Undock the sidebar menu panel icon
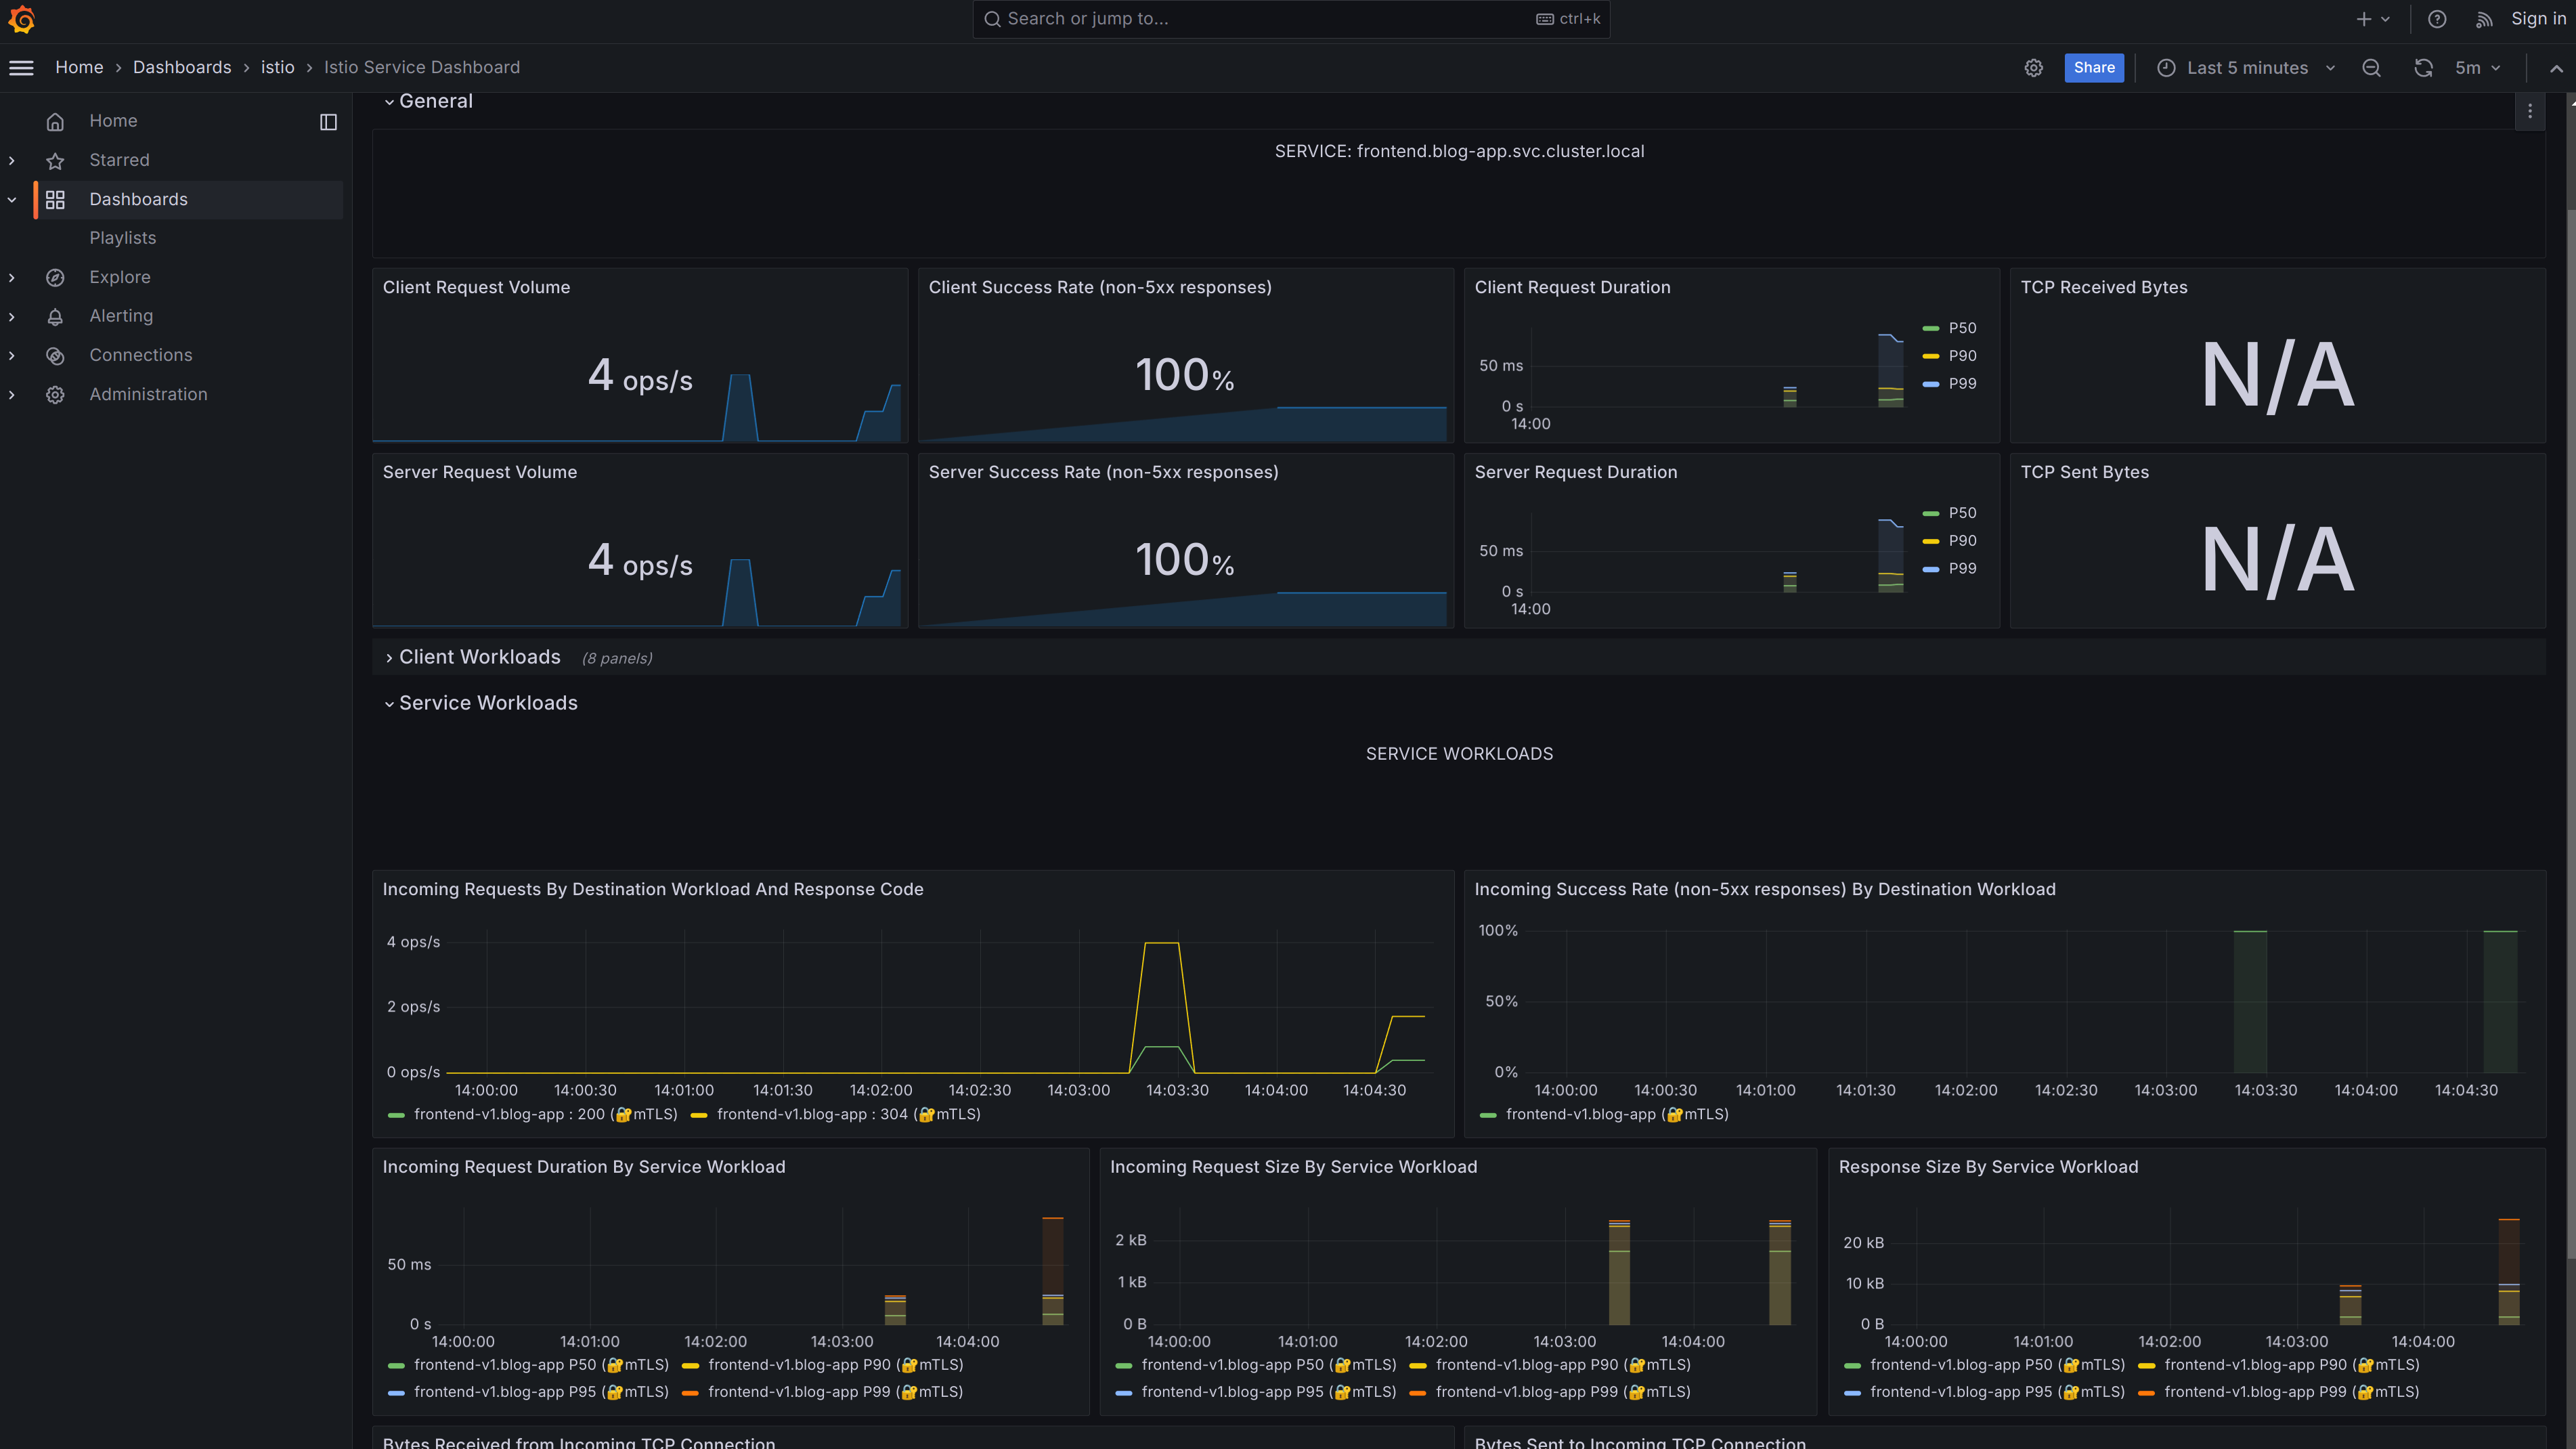2576x1449 pixels. tap(328, 122)
